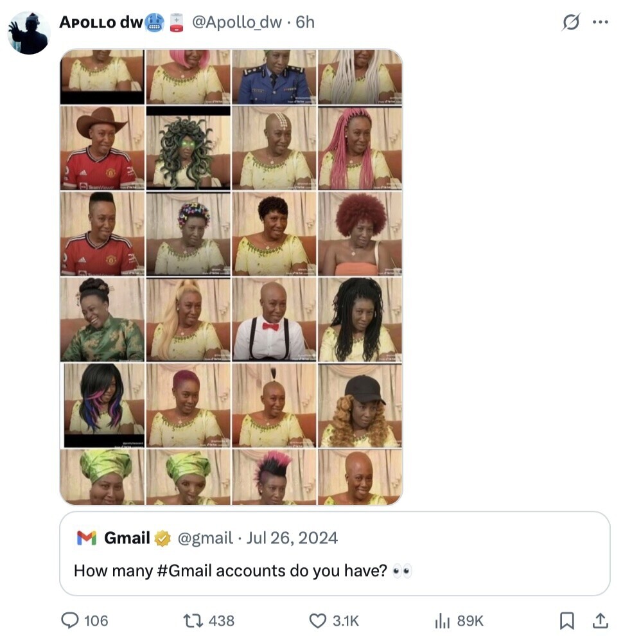Bookmark this post
Image resolution: width=623 pixels, height=636 pixels.
tap(566, 620)
